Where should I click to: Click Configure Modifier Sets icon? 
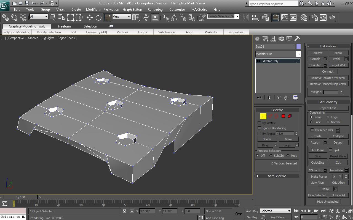point(295,98)
